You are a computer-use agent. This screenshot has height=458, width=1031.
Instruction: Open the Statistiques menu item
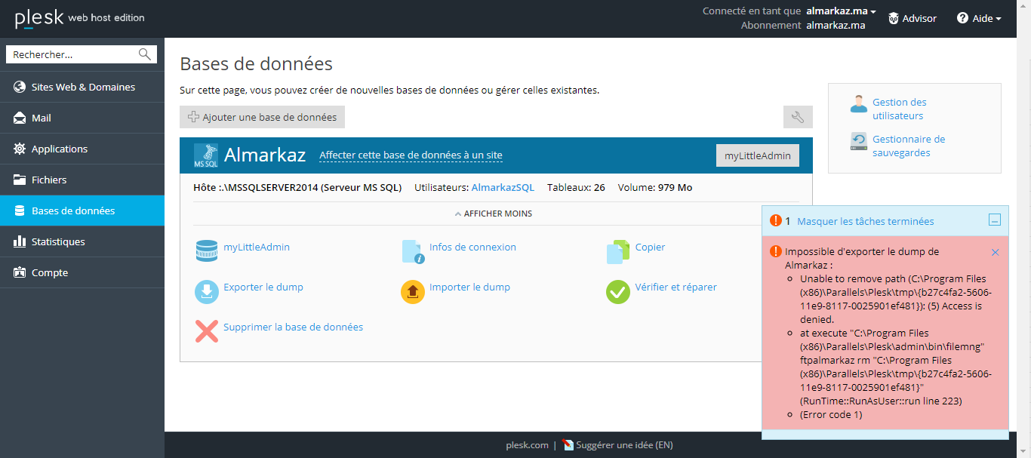pyautogui.click(x=82, y=241)
